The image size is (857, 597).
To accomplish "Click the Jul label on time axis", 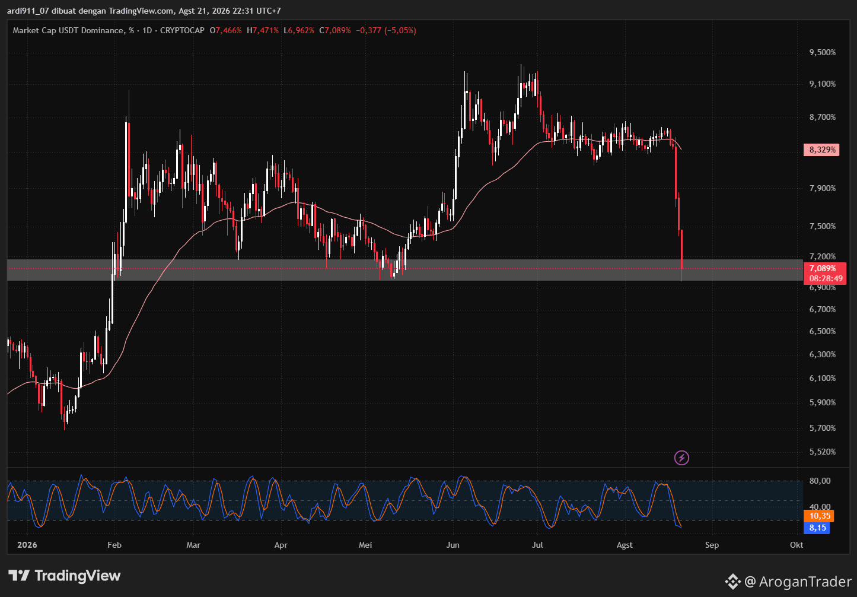I will (x=538, y=545).
